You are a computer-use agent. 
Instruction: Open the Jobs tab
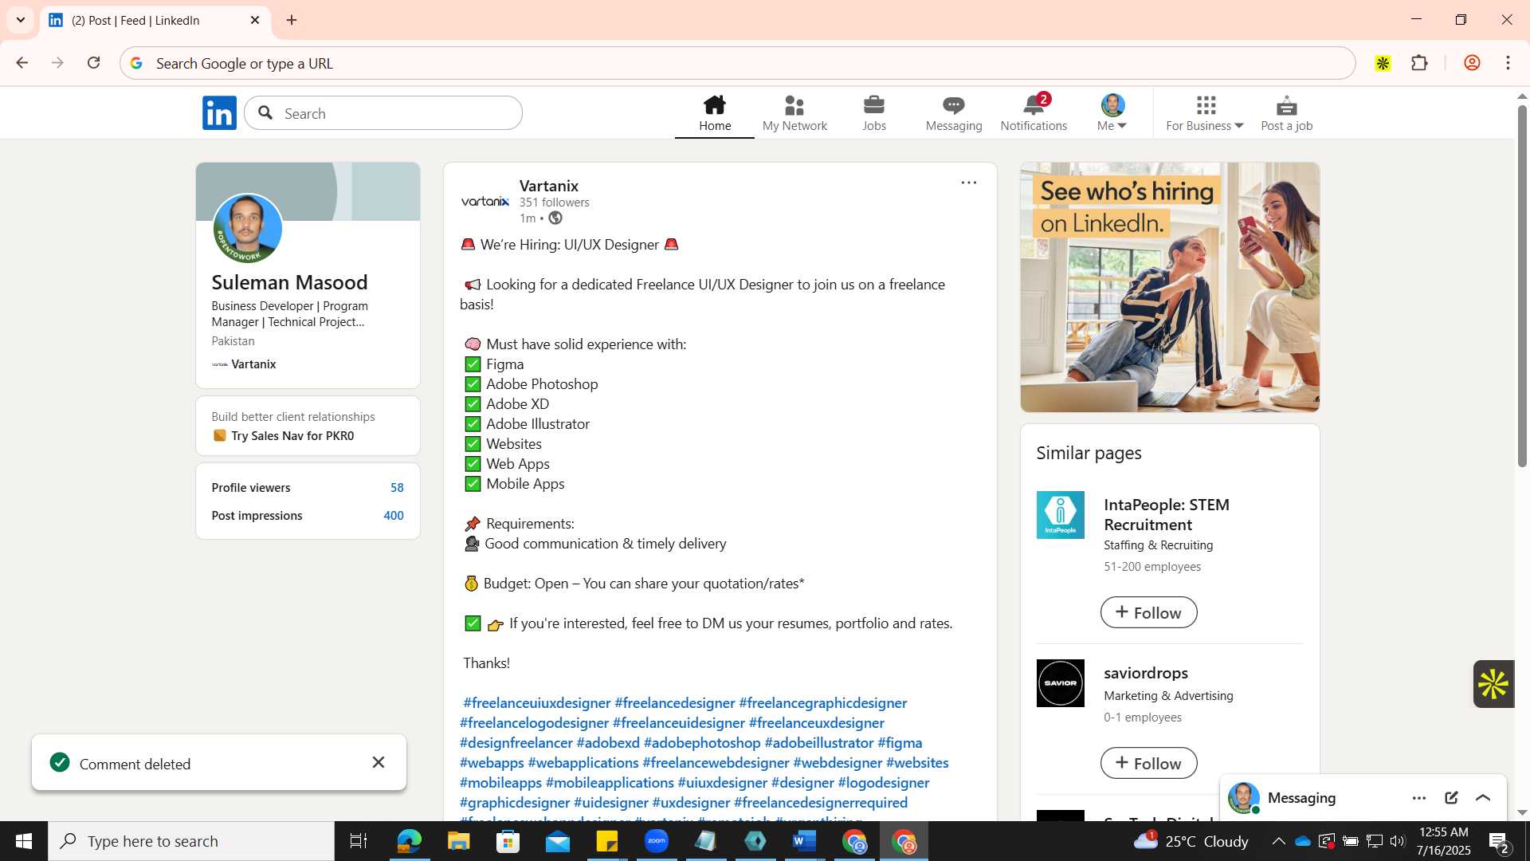click(874, 113)
